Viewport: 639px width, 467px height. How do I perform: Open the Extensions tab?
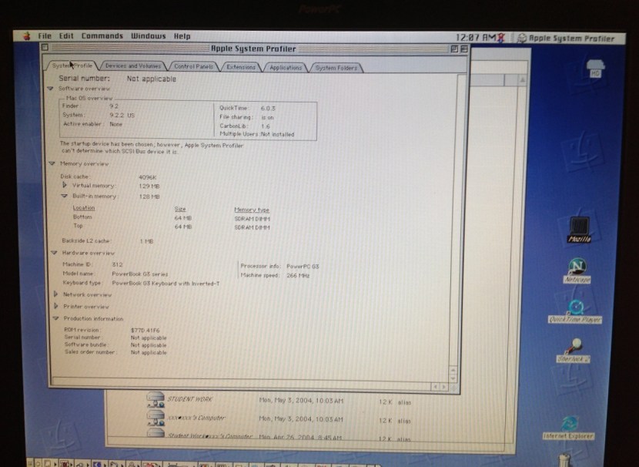point(240,66)
